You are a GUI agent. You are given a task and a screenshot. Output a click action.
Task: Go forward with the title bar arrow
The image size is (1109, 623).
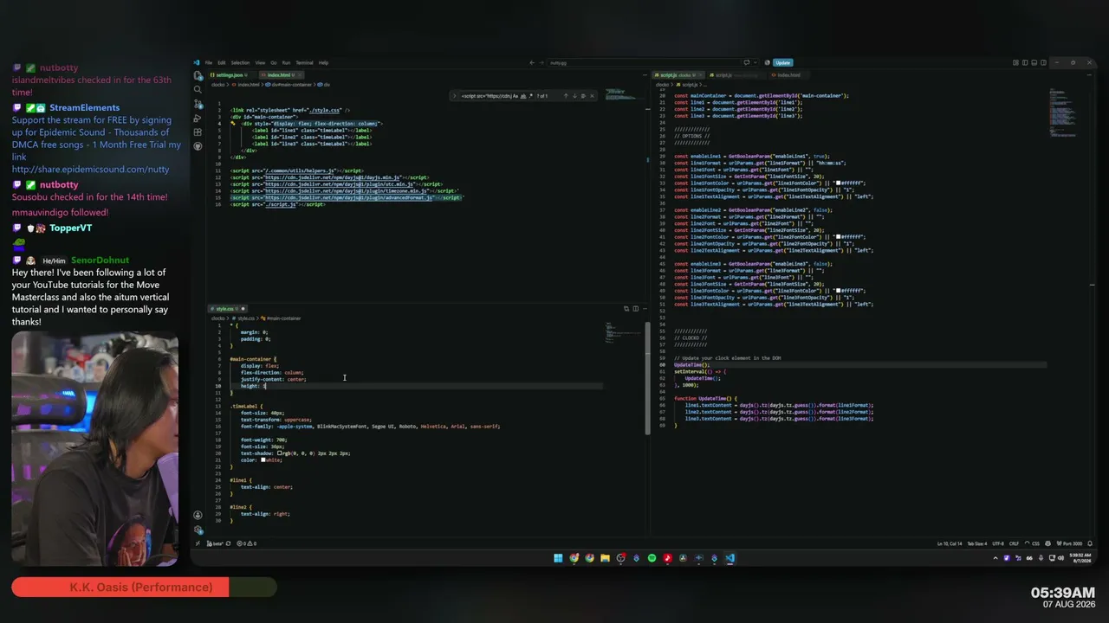pyautogui.click(x=541, y=62)
